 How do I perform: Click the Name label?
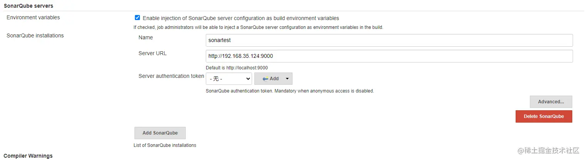click(x=146, y=37)
